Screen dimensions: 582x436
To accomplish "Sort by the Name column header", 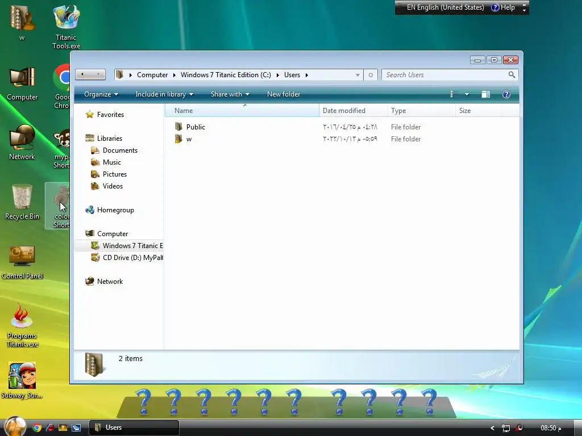I will pyautogui.click(x=242, y=111).
